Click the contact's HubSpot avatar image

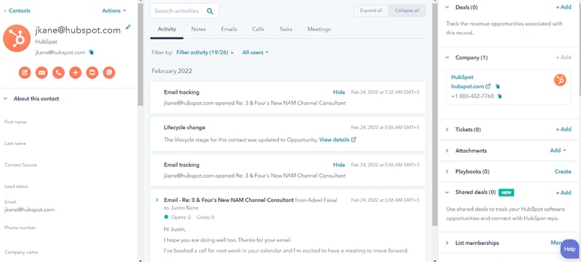(x=17, y=38)
